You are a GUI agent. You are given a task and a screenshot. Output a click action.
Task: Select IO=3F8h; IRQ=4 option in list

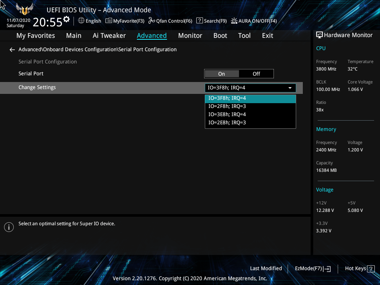[250, 98]
